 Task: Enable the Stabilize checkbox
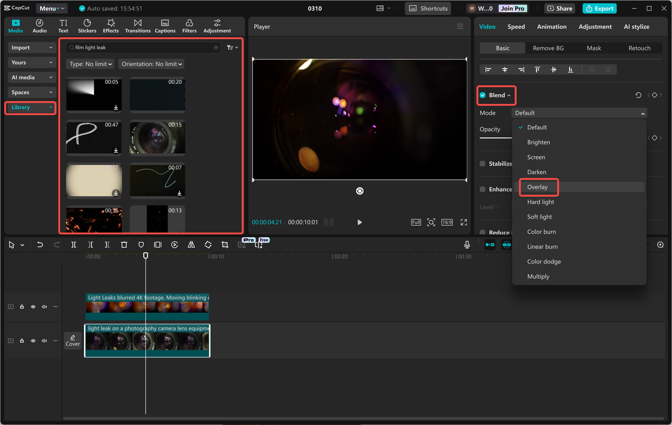click(482, 164)
